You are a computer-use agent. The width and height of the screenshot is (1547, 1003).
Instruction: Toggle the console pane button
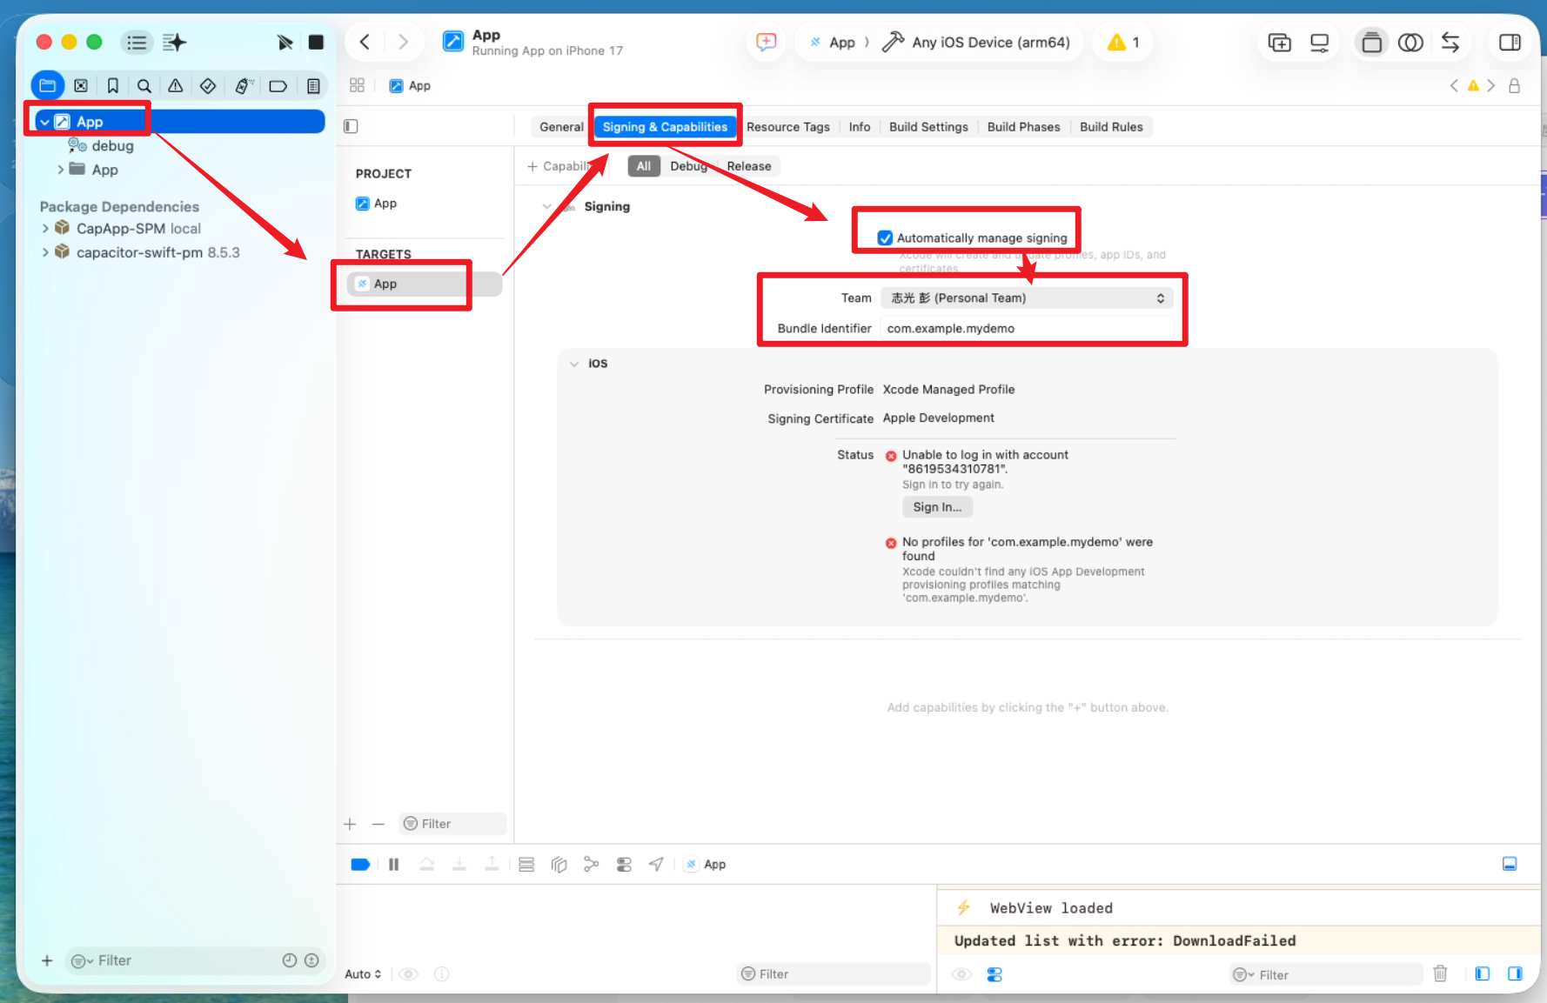point(1515,973)
